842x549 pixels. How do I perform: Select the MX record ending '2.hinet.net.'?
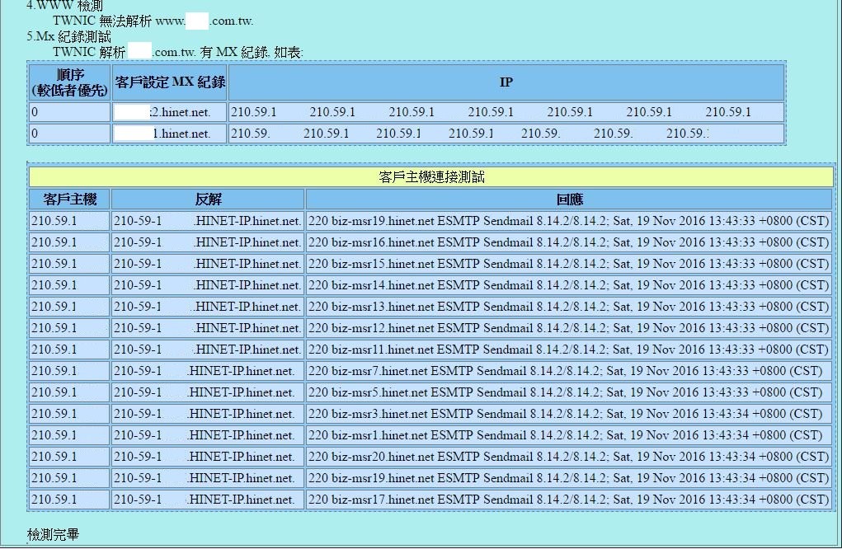coord(170,112)
